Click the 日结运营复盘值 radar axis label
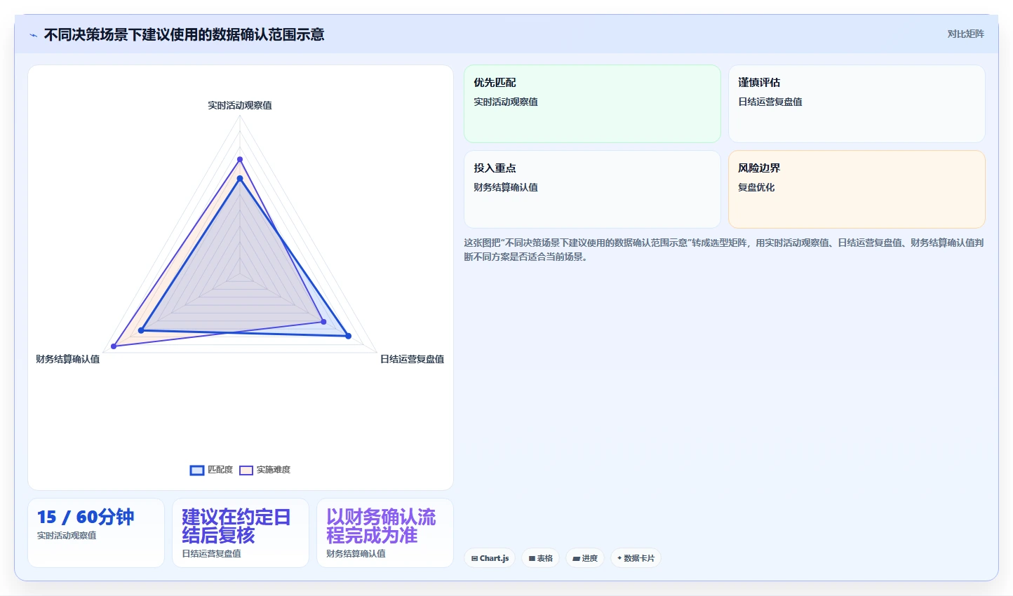 coord(412,359)
